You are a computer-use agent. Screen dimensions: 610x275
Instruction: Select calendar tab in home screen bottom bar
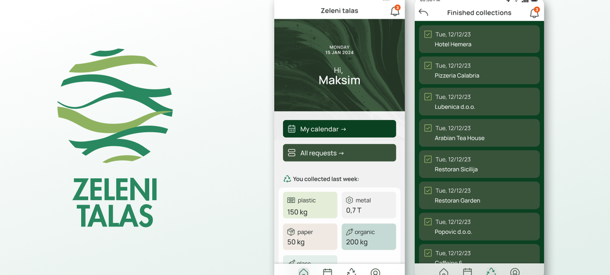tap(327, 272)
